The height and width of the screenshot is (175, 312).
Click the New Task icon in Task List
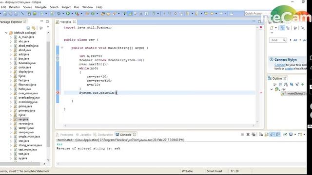point(272,28)
